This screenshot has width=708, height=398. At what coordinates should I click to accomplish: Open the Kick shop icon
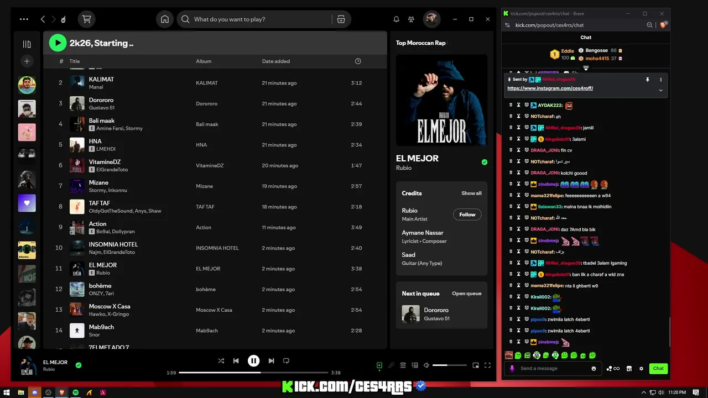point(629,368)
